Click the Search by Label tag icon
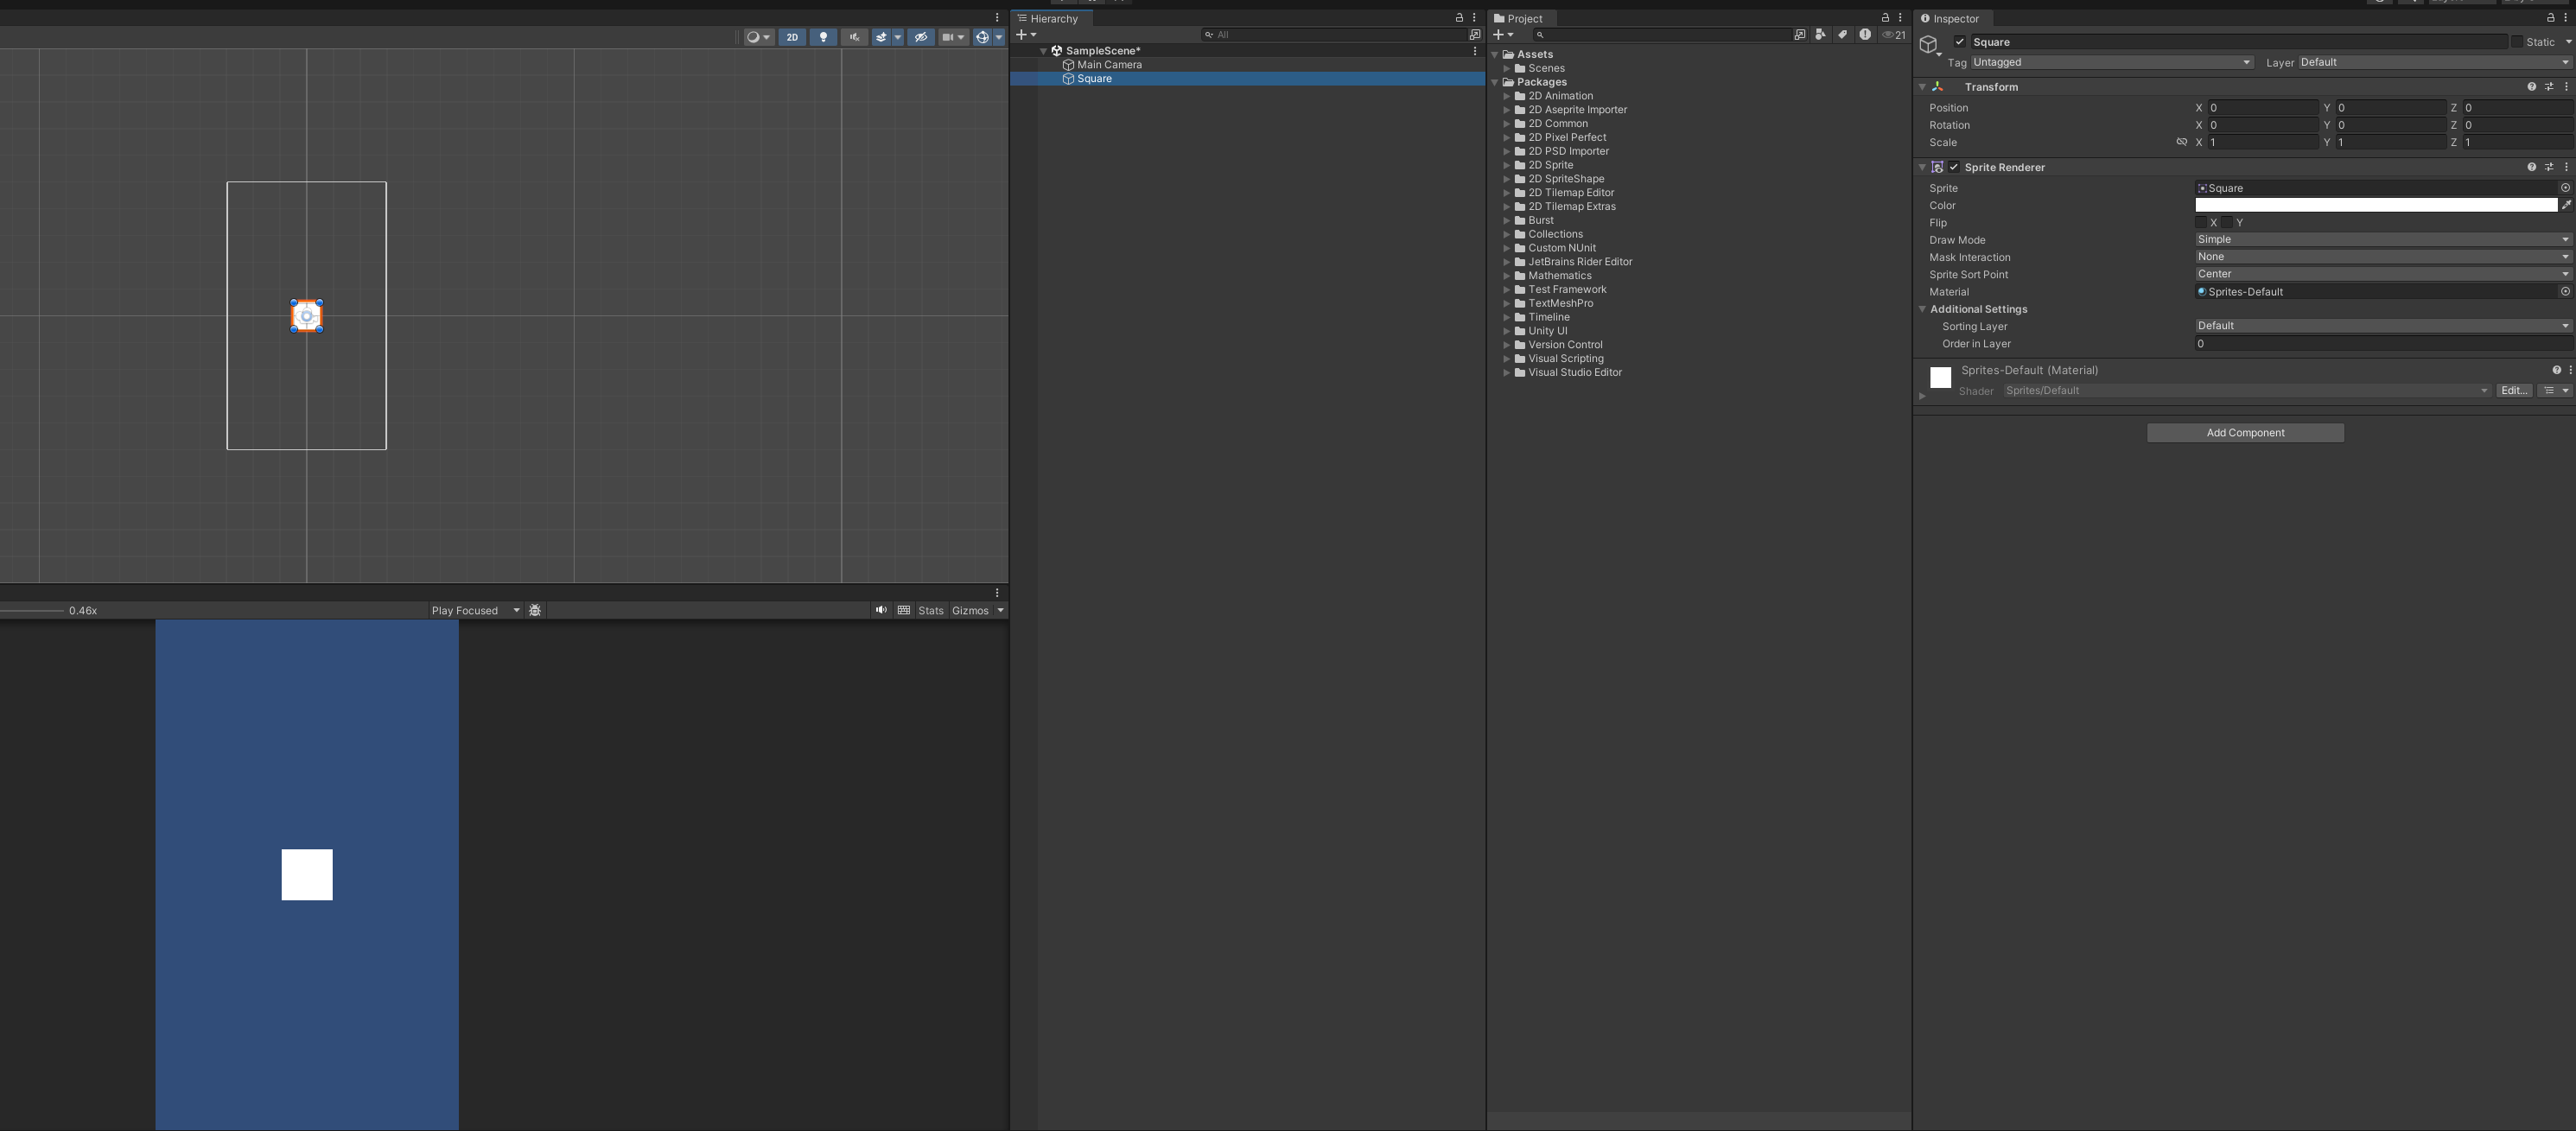The image size is (2576, 1131). (1842, 35)
